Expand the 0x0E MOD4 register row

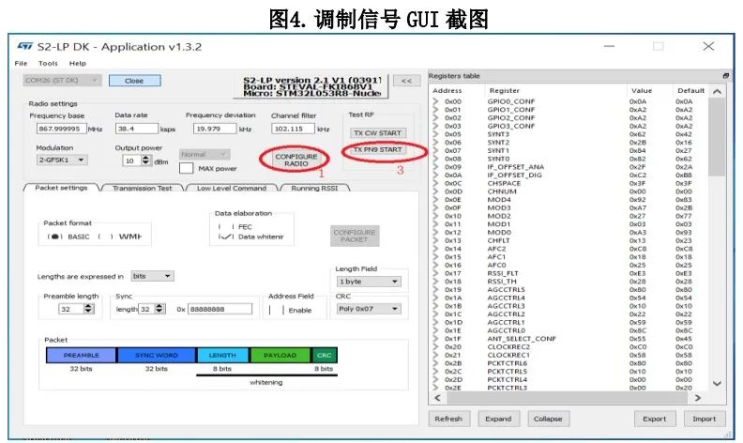436,199
